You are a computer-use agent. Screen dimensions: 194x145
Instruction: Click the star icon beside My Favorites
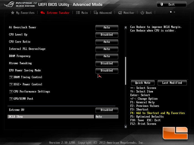point(13,13)
